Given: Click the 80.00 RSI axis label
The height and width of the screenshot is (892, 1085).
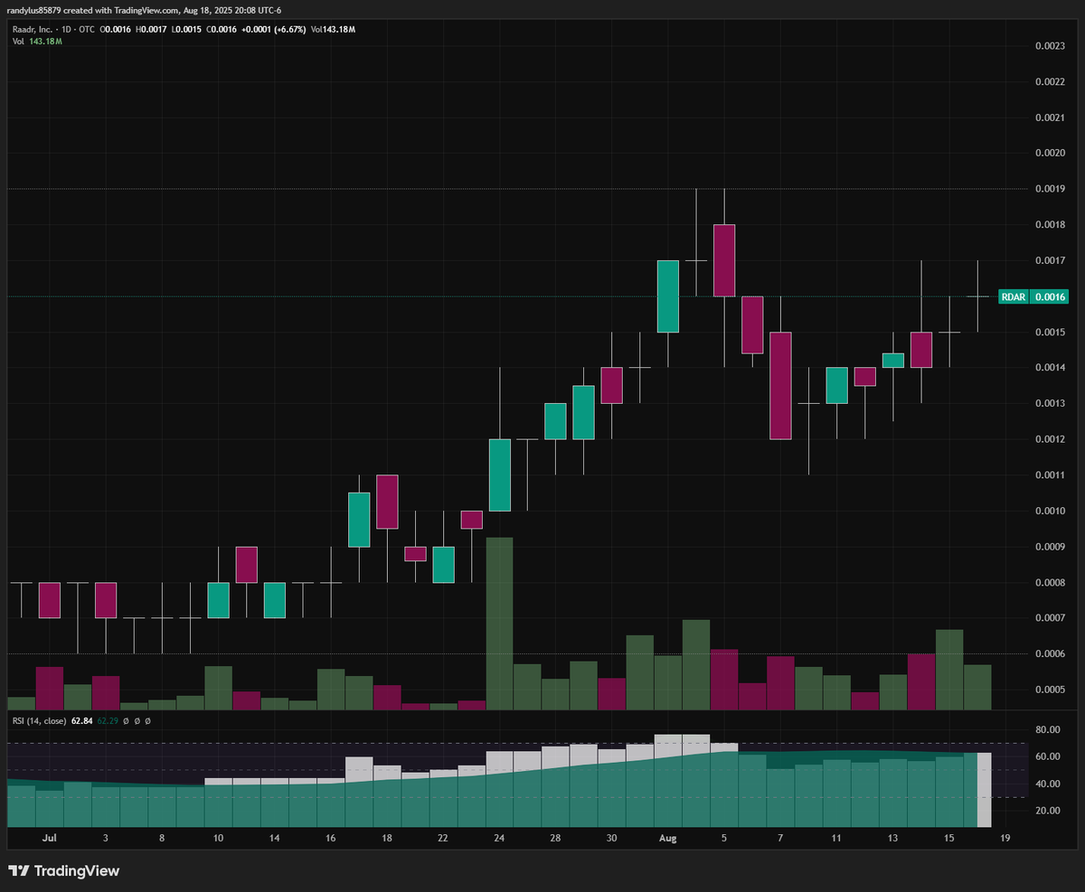Looking at the screenshot, I should (1048, 729).
